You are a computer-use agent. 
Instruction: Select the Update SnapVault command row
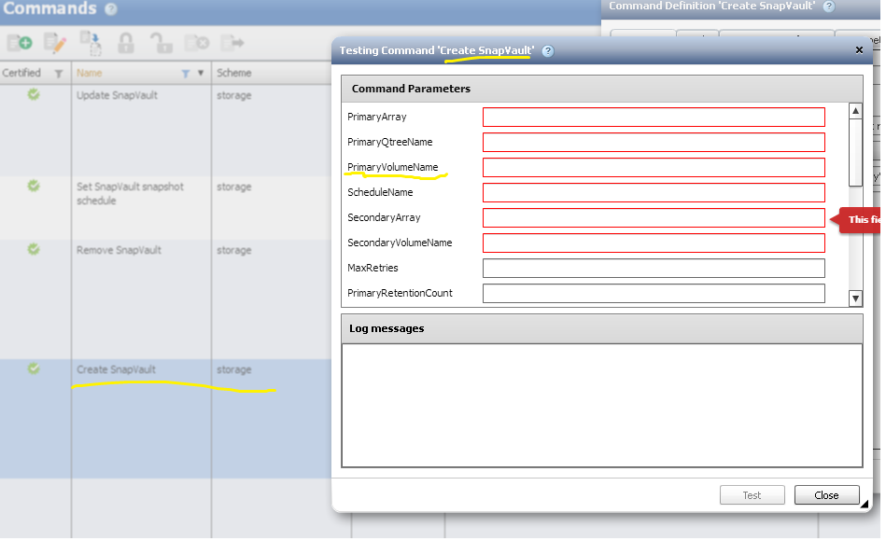tap(165, 131)
